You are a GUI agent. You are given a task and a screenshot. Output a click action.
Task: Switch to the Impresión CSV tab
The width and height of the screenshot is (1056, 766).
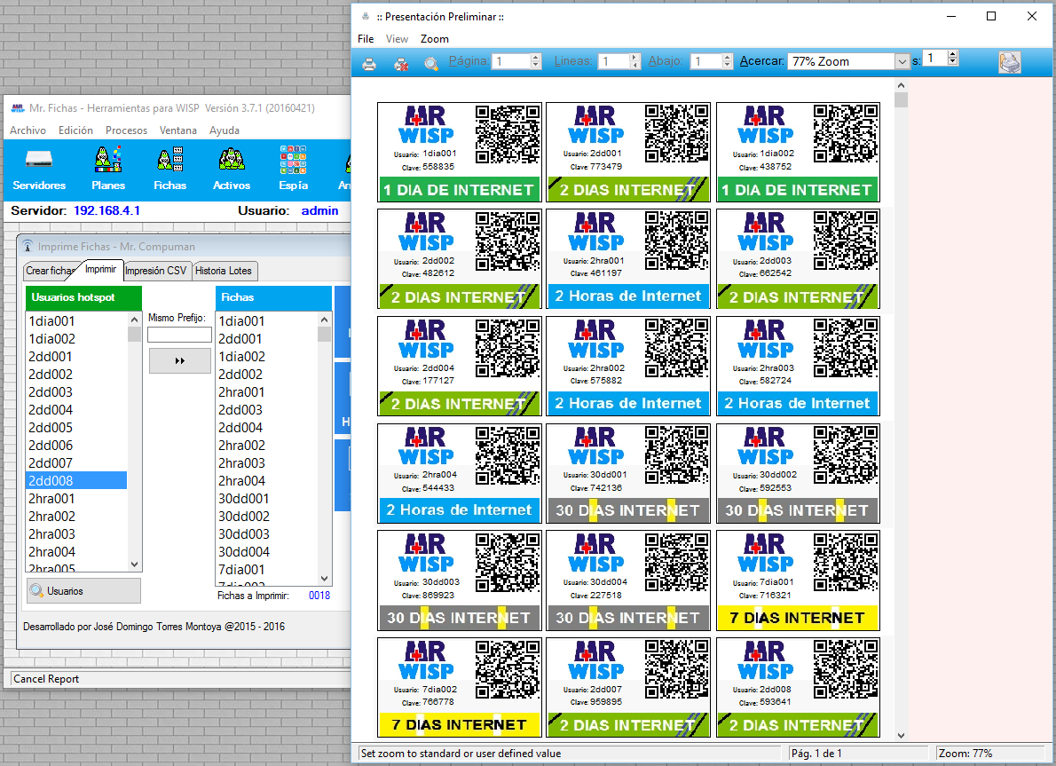pyautogui.click(x=156, y=272)
